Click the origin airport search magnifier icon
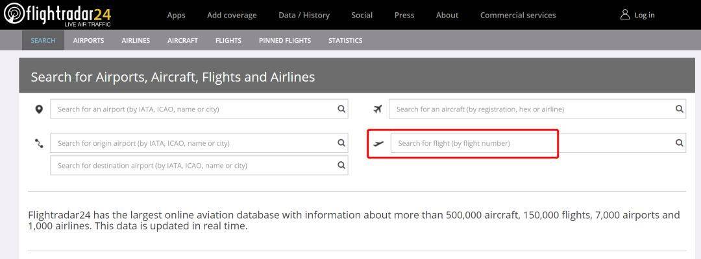Viewport: 701px width, 259px height. click(x=341, y=143)
